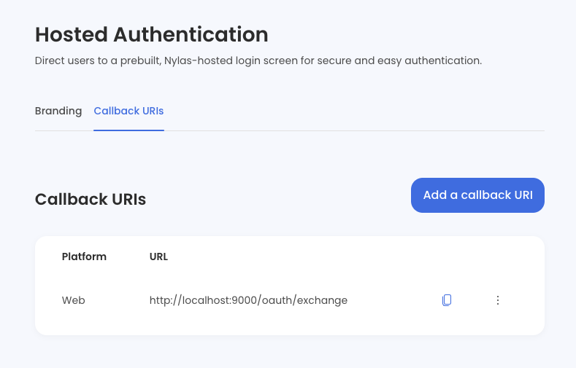The width and height of the screenshot is (576, 368).
Task: Click the Web platform cell
Action: (x=74, y=300)
